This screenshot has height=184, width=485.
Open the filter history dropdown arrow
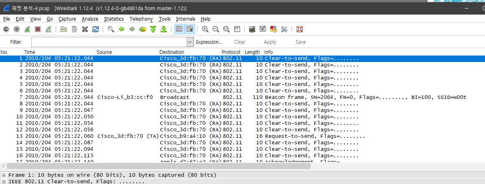pyautogui.click(x=190, y=42)
